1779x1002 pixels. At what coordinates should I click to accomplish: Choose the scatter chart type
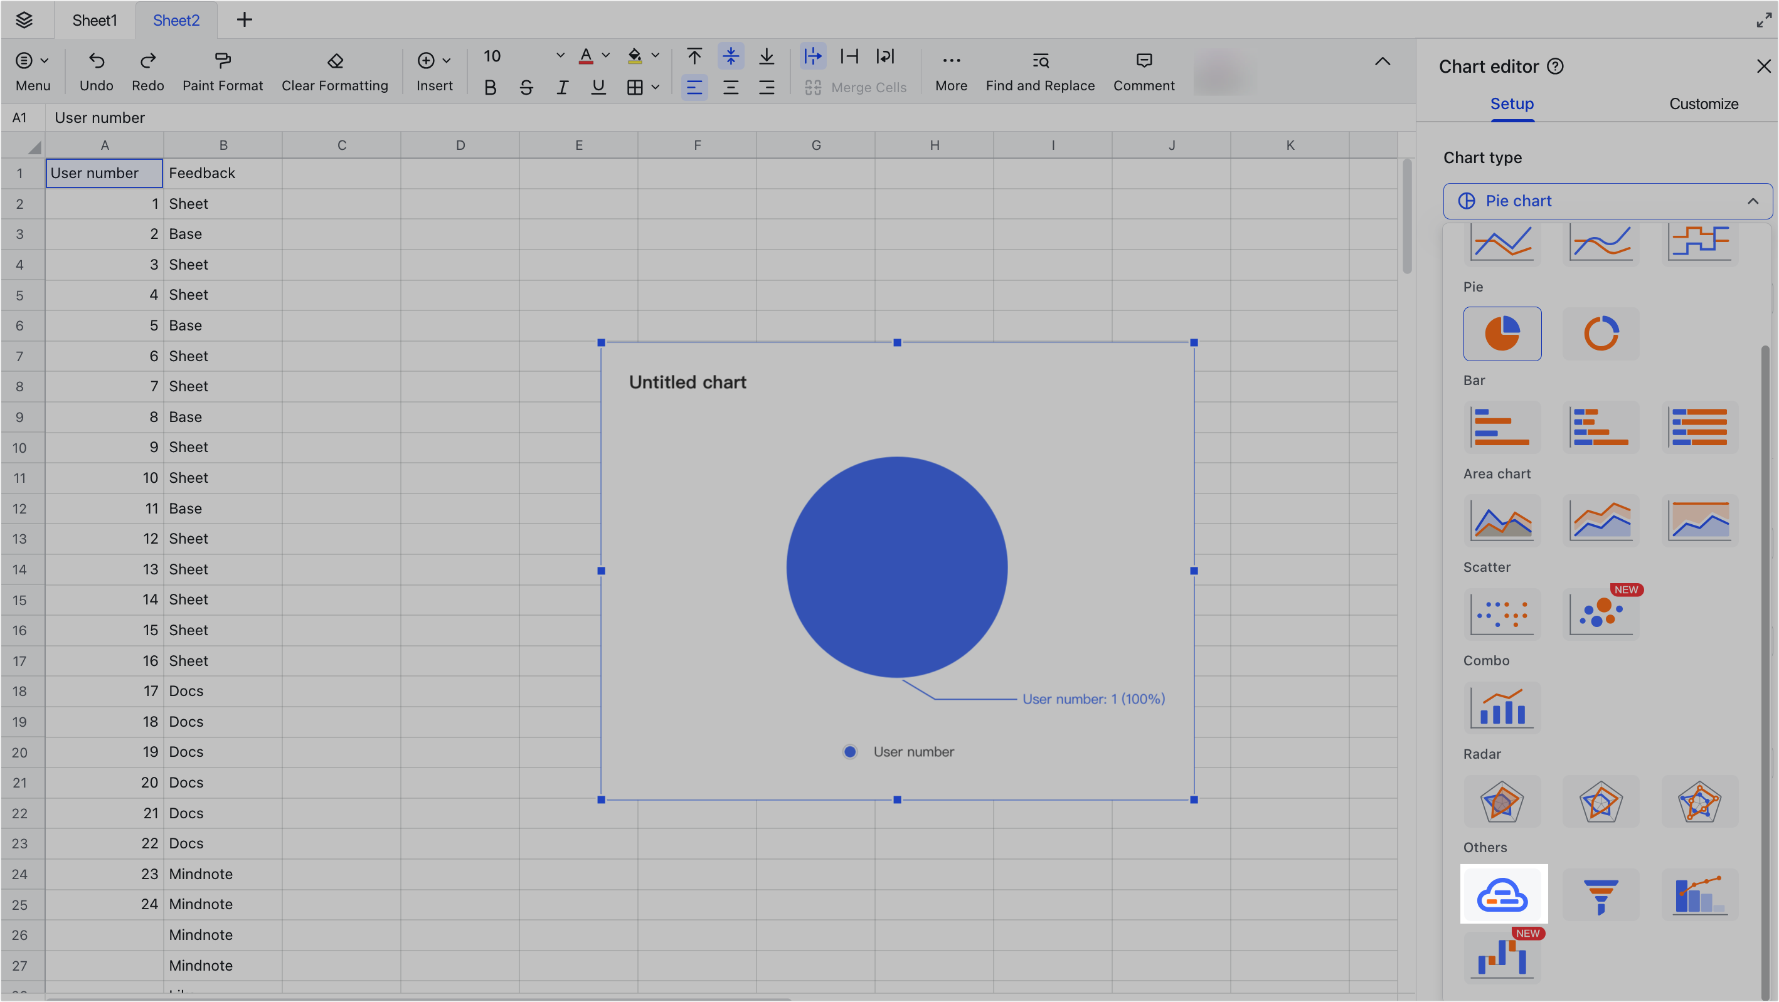(1502, 614)
